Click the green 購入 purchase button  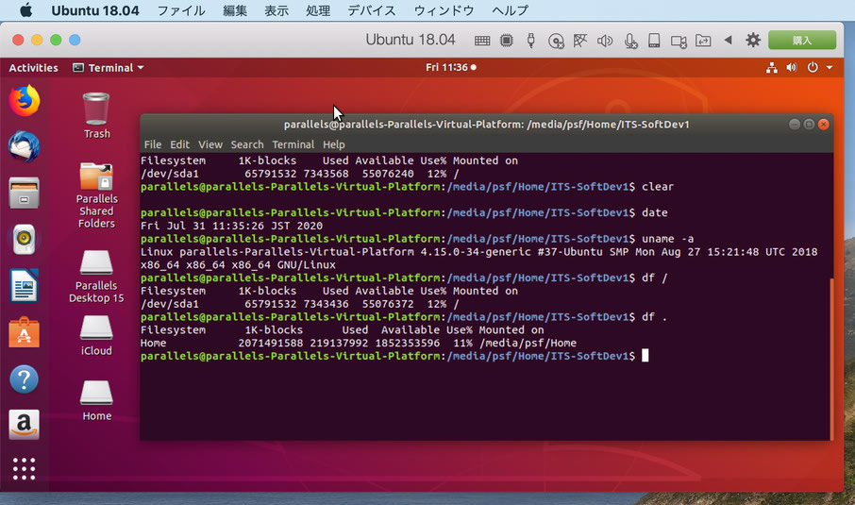tap(801, 41)
